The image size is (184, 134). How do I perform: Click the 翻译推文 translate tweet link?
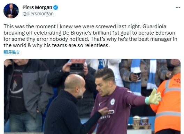click(x=12, y=52)
